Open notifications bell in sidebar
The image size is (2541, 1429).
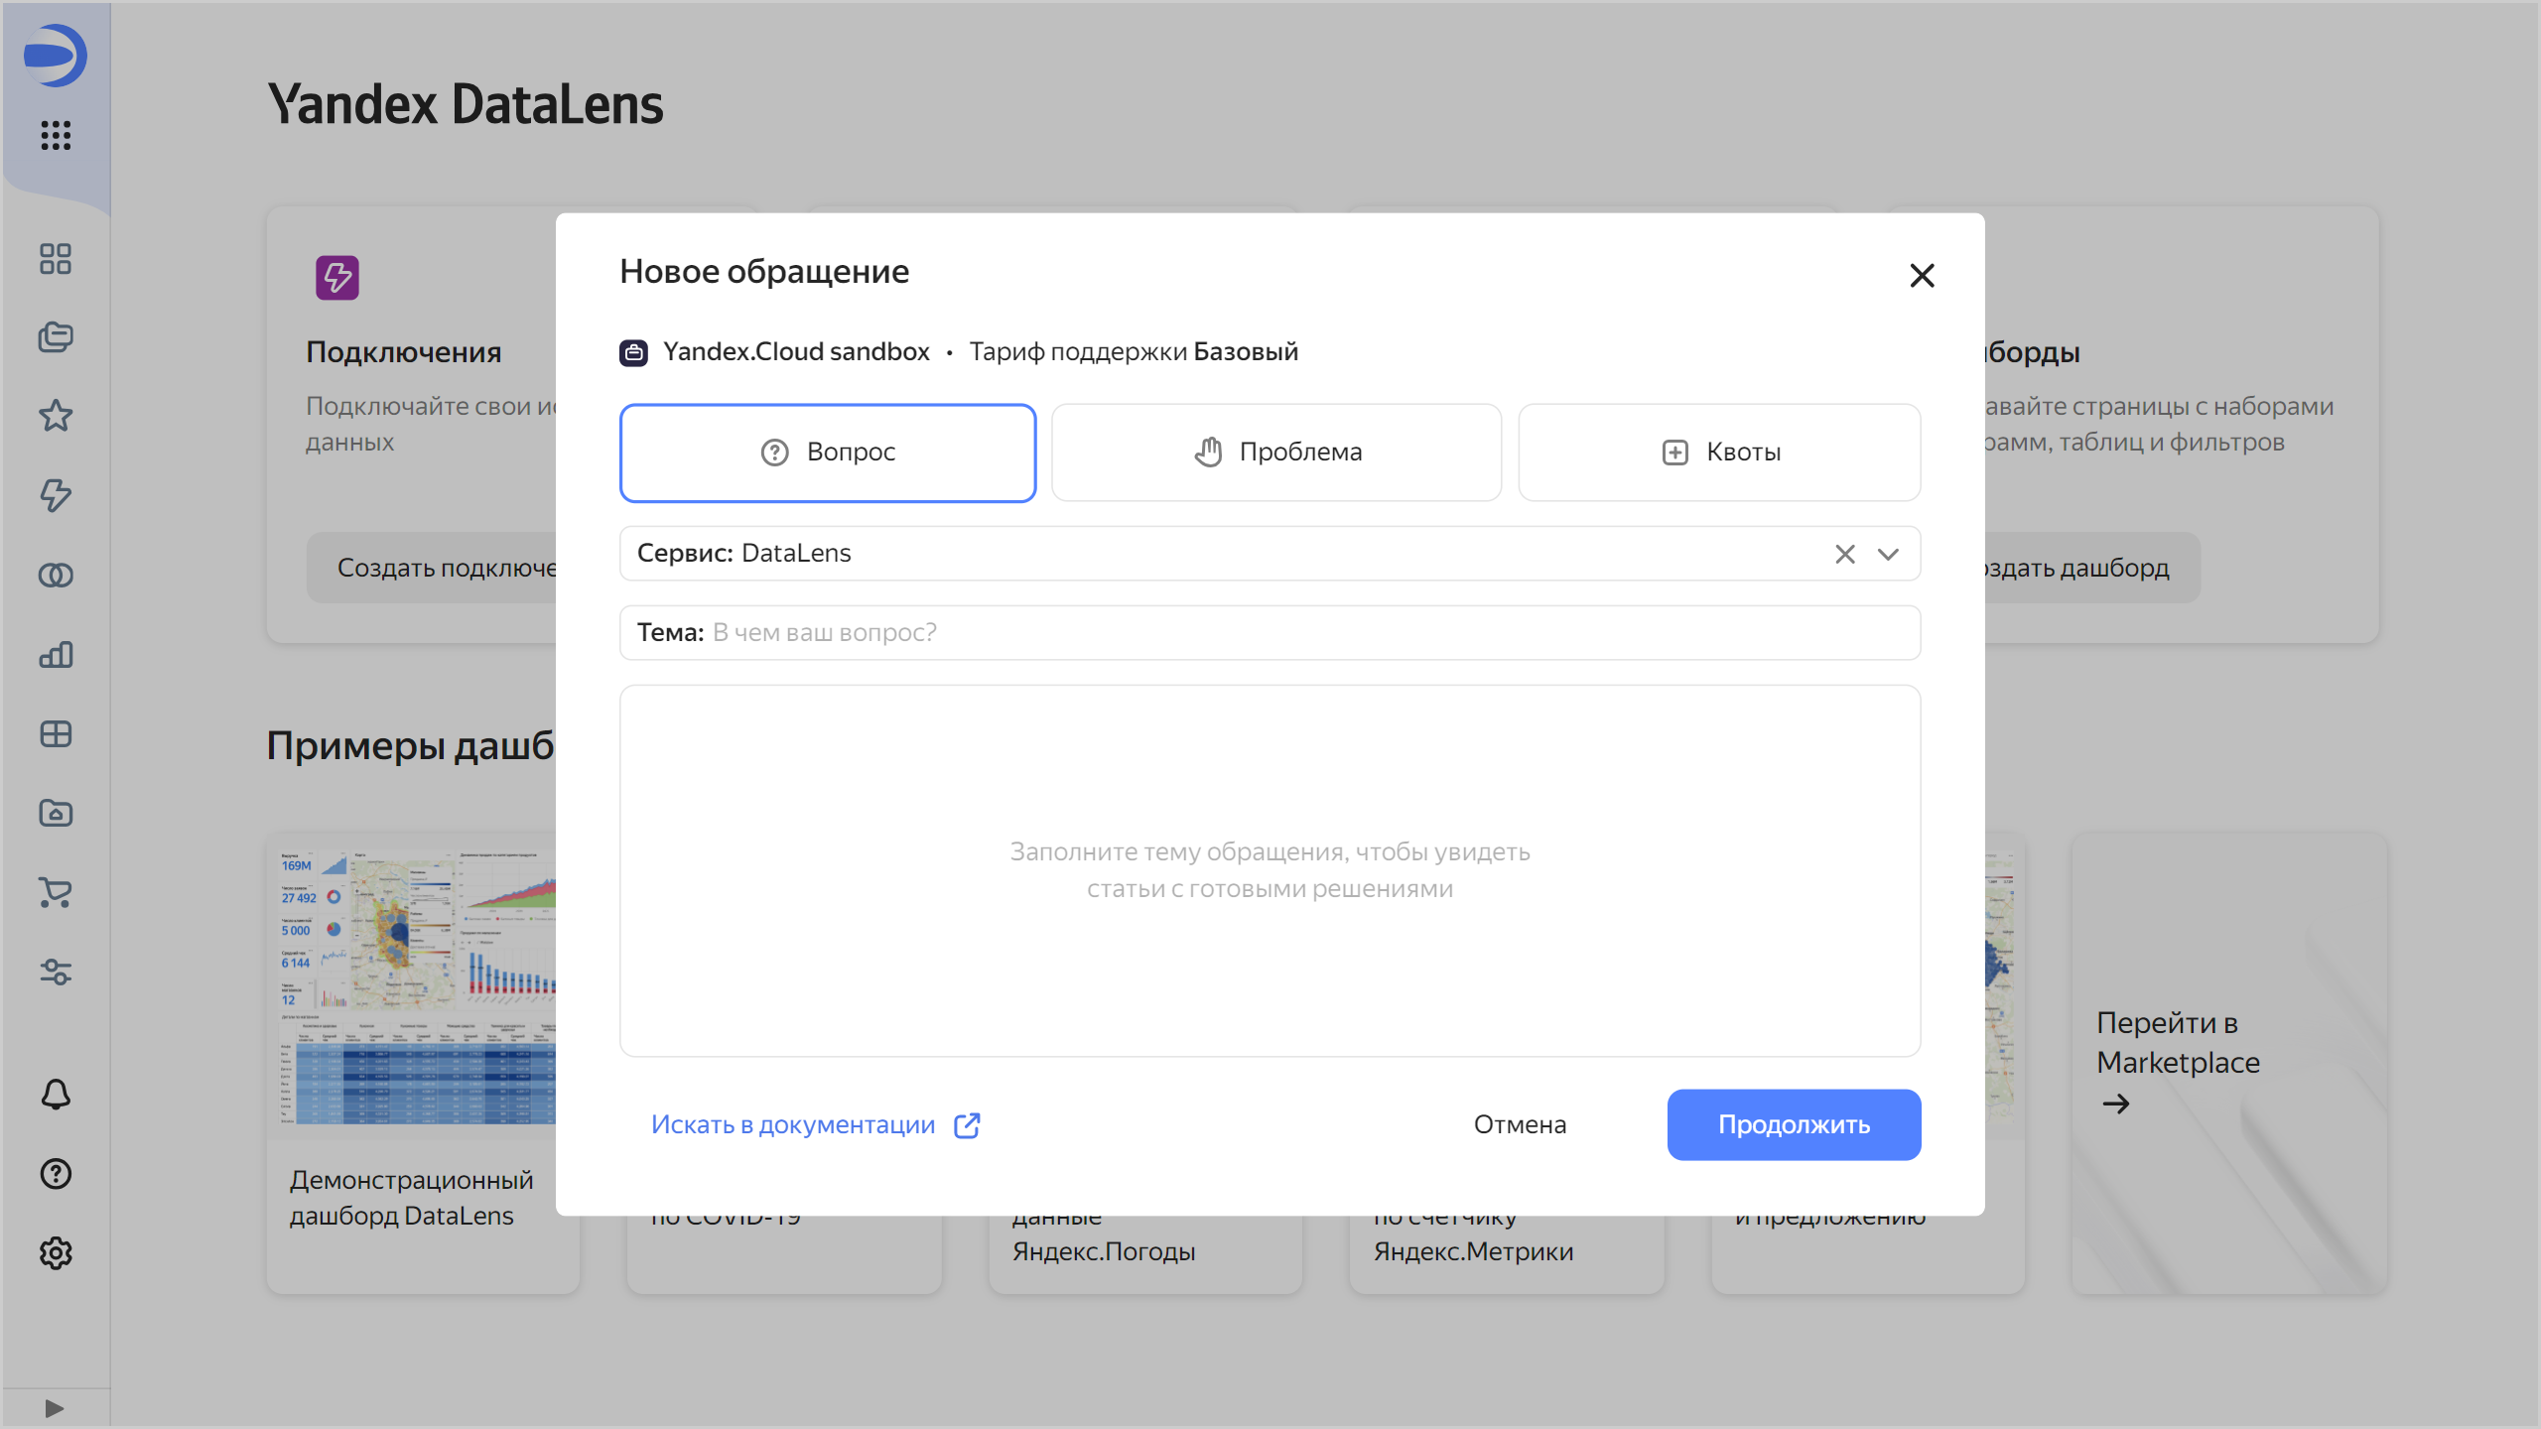click(x=56, y=1095)
